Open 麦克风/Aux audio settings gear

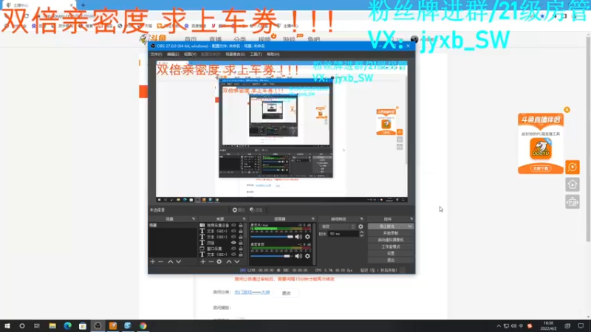click(x=307, y=237)
